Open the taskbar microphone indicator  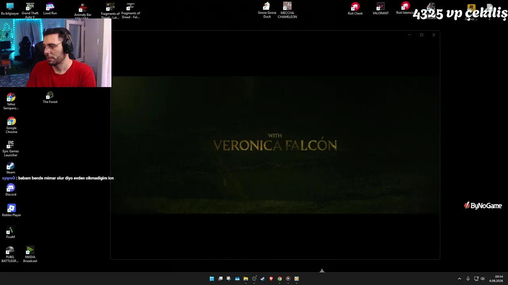[x=468, y=279]
